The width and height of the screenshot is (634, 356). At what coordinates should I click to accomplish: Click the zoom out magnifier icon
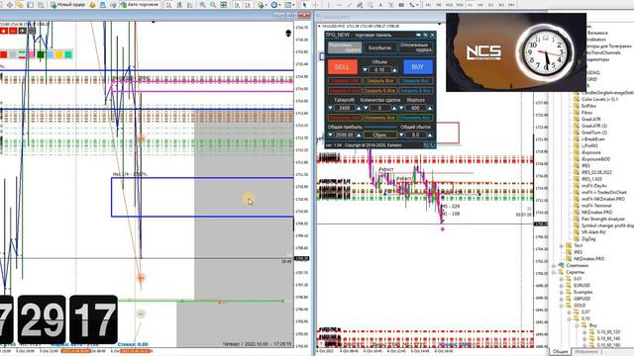tap(213, 5)
